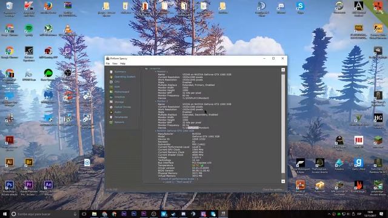
Task: Select the Minecraft desktop icon
Action: pyautogui.click(x=378, y=142)
